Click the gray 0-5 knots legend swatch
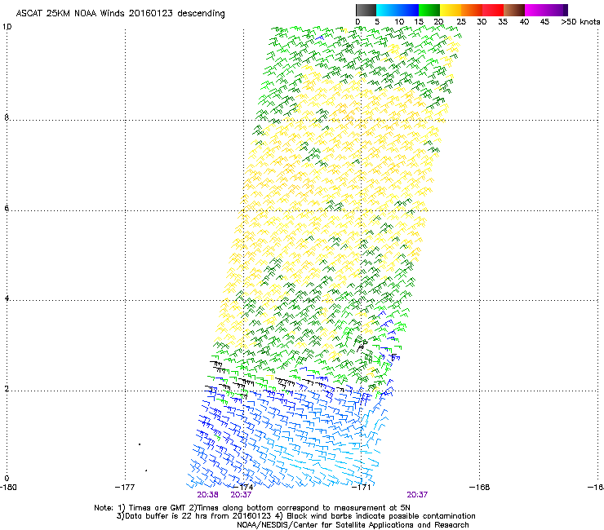 pyautogui.click(x=366, y=10)
